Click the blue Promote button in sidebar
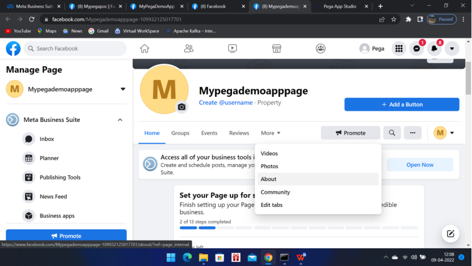 [66, 236]
